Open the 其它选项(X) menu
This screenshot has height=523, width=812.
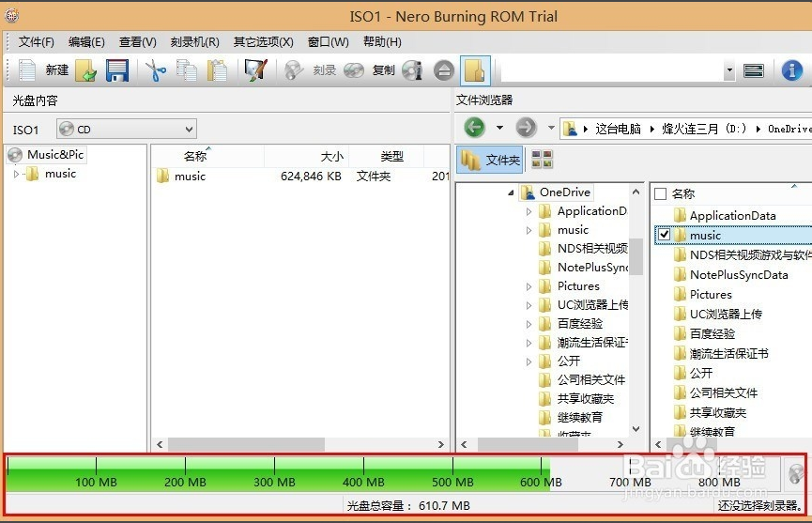coord(263,42)
